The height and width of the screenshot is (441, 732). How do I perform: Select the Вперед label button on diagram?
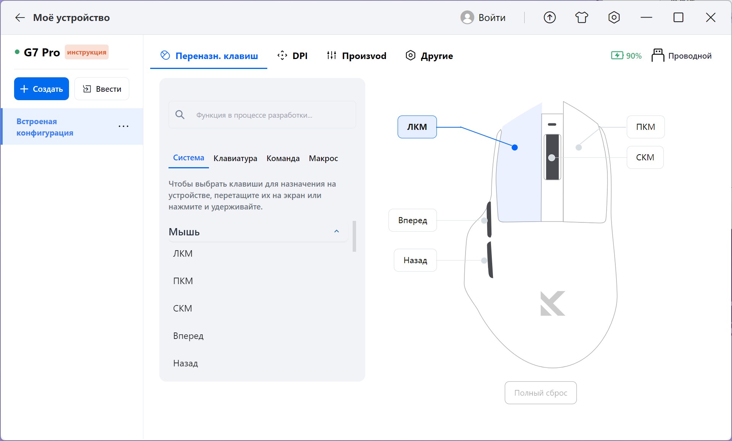pos(413,220)
